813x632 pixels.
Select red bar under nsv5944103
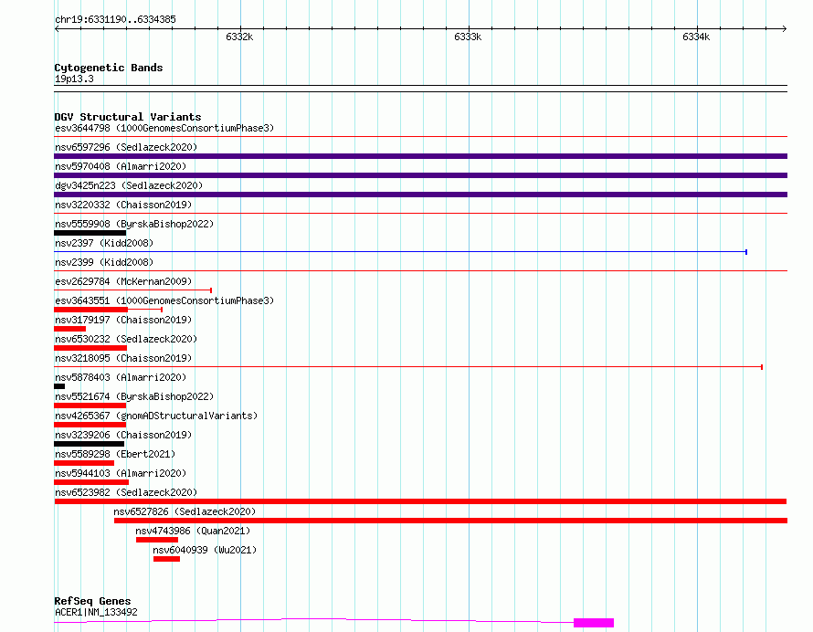(91, 482)
